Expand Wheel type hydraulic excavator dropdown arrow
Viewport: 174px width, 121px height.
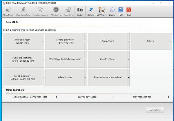coord(86,59)
